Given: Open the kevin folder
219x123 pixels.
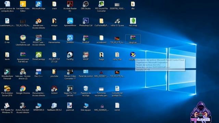Looking at the screenshot, I should [x=7, y=56].
